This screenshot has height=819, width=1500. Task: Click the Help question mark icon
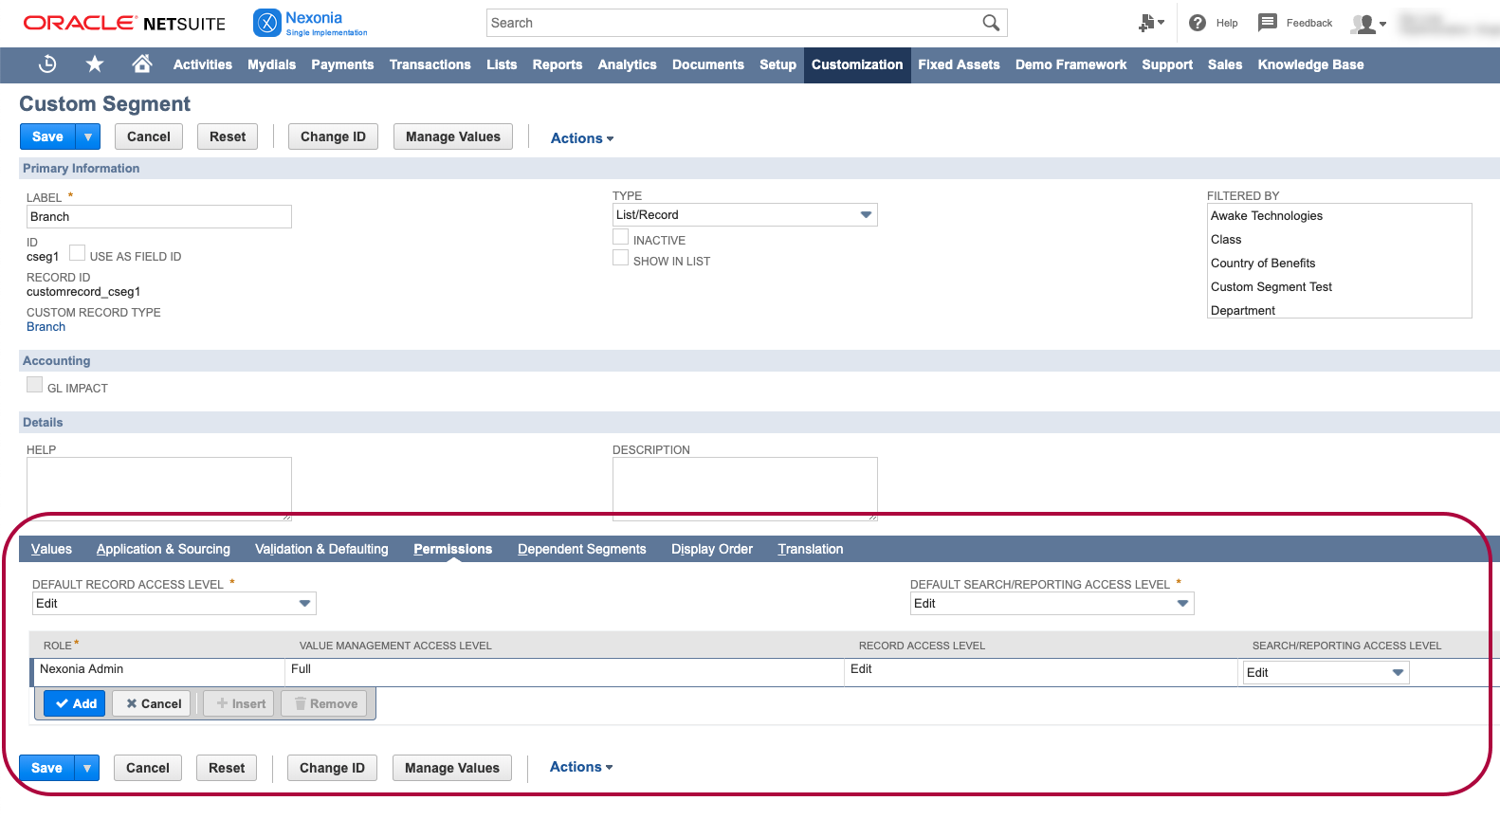[1198, 23]
